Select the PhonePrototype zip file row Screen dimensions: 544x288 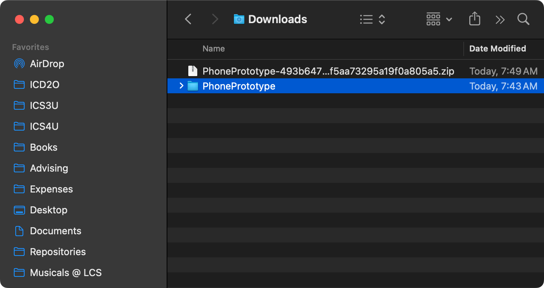[x=328, y=71]
